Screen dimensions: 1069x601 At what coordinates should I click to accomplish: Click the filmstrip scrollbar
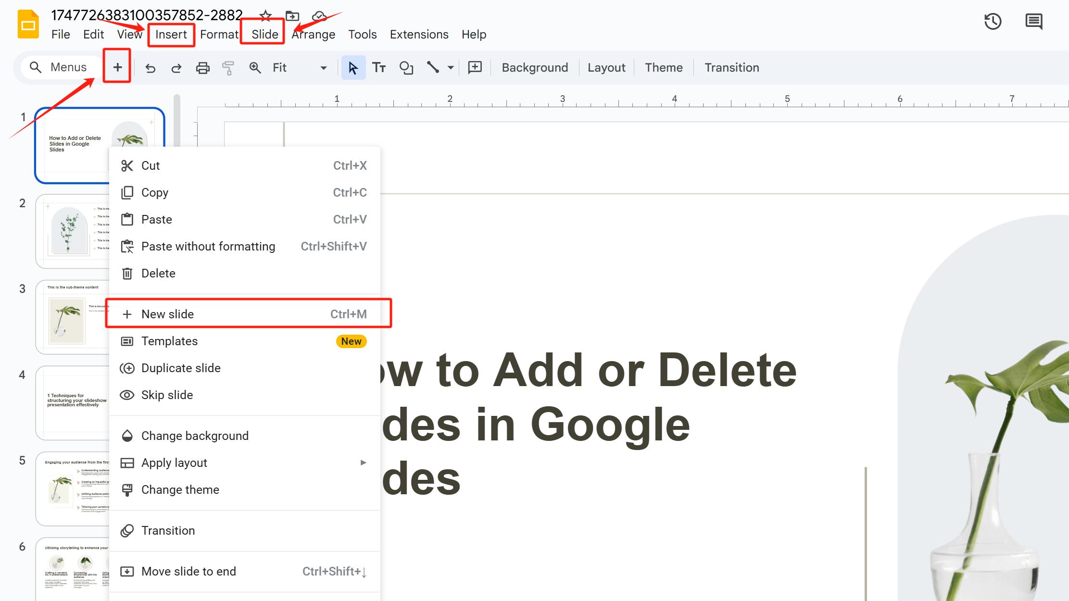point(177,121)
